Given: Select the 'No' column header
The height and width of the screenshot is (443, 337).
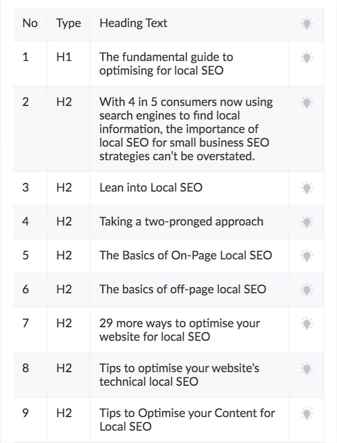Looking at the screenshot, I should (29, 23).
